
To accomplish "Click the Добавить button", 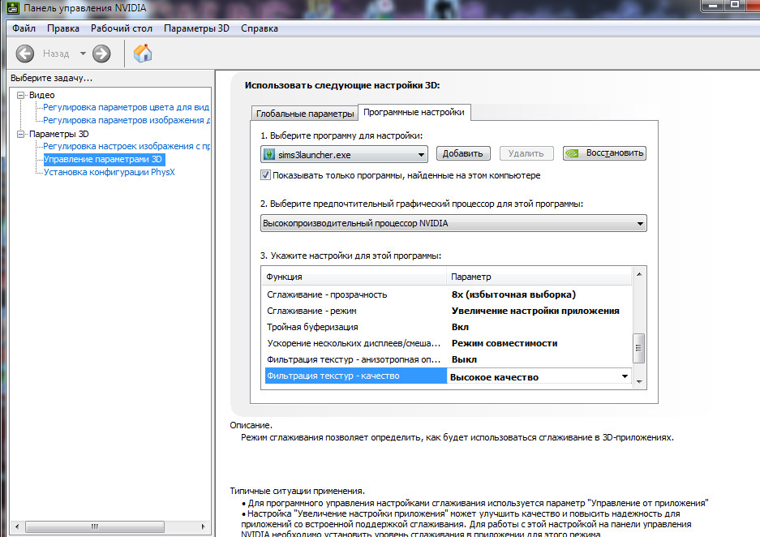I will point(463,153).
